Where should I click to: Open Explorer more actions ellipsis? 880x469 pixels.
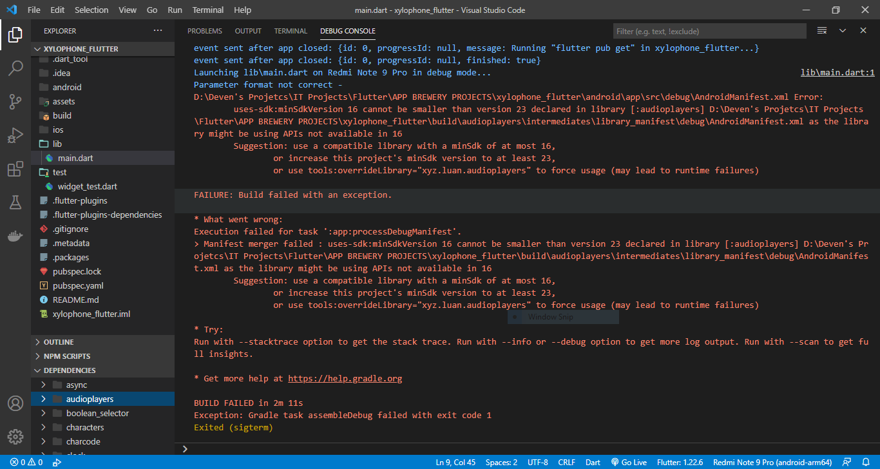click(x=158, y=31)
